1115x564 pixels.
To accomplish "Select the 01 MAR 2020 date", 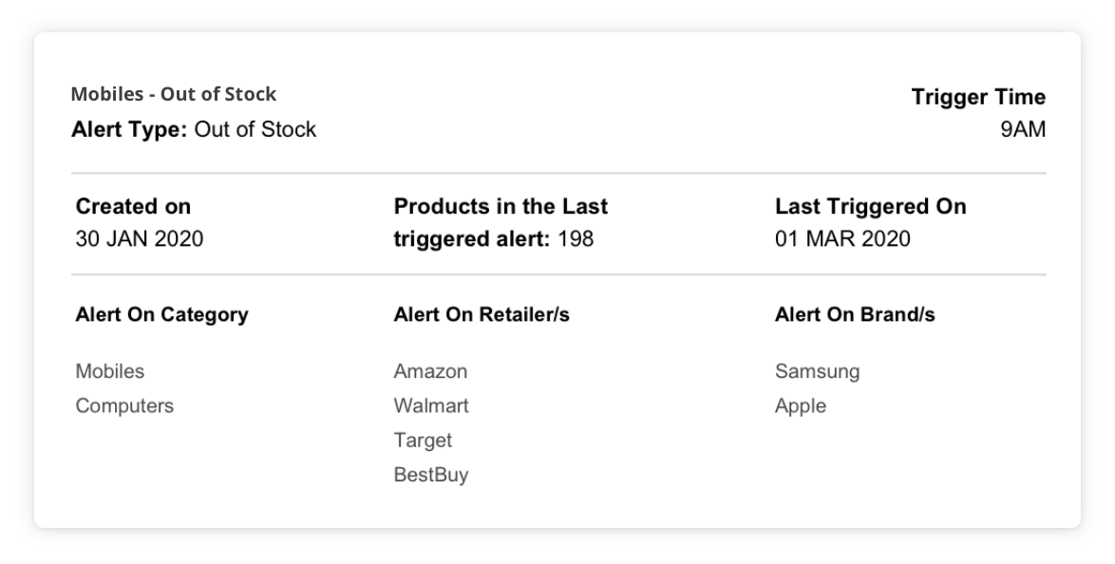I will pos(842,238).
